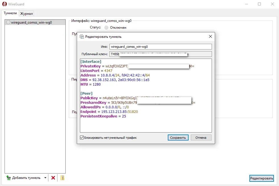Click the Публичный ключ field
This screenshot has height=186, width=279.
click(160, 54)
